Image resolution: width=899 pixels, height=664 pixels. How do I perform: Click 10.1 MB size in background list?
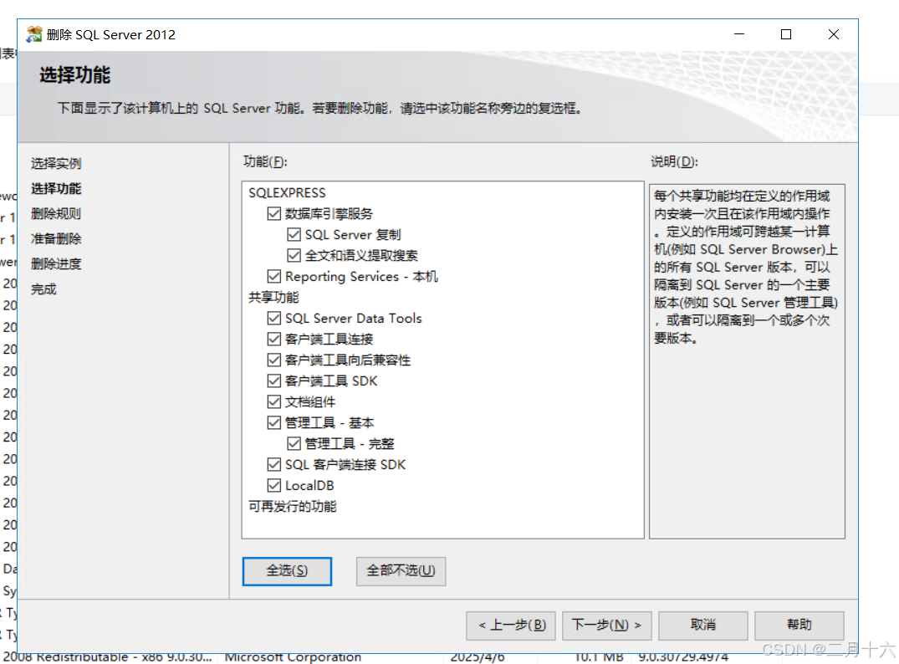599,657
